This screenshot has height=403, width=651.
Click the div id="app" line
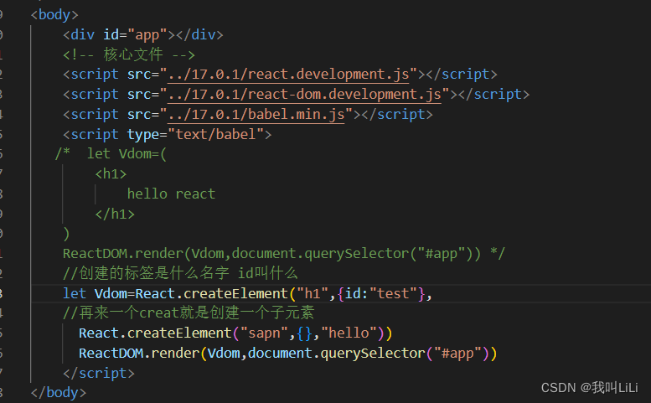coord(143,34)
